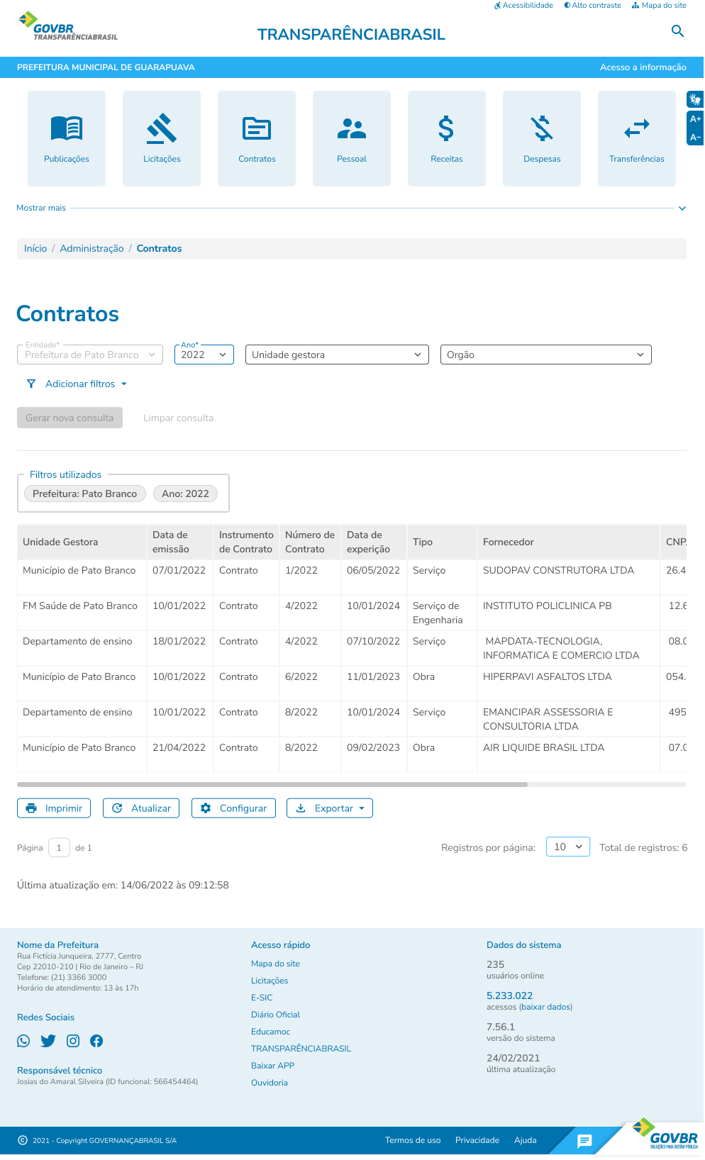Open the Transferências arrows icon
This screenshot has width=705, height=1160.
click(636, 129)
